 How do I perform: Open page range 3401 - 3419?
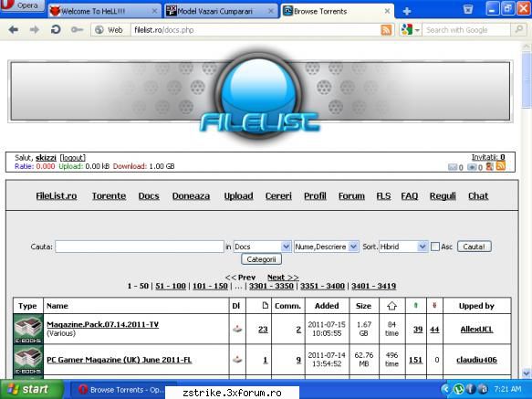pos(373,286)
